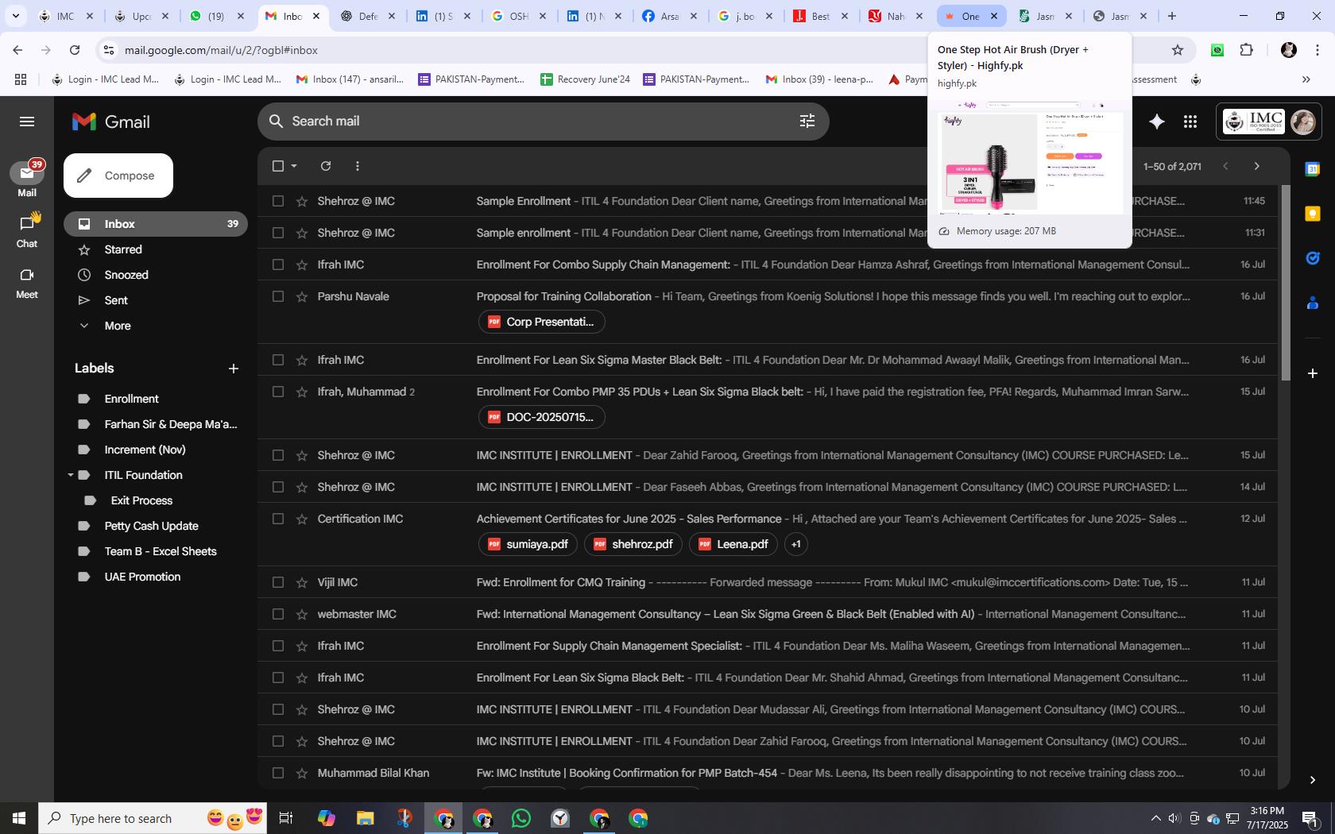Open the tab search dropdown arrow
This screenshot has height=834, width=1335.
click(x=15, y=16)
